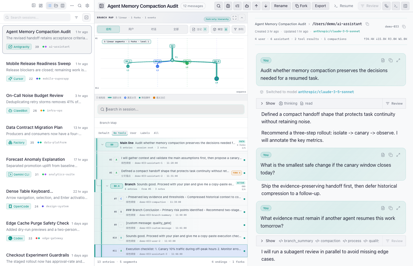Viewport: 413px width, 266px height.
Task: Select the 结构 tab in branch map
Action: pyautogui.click(x=109, y=29)
